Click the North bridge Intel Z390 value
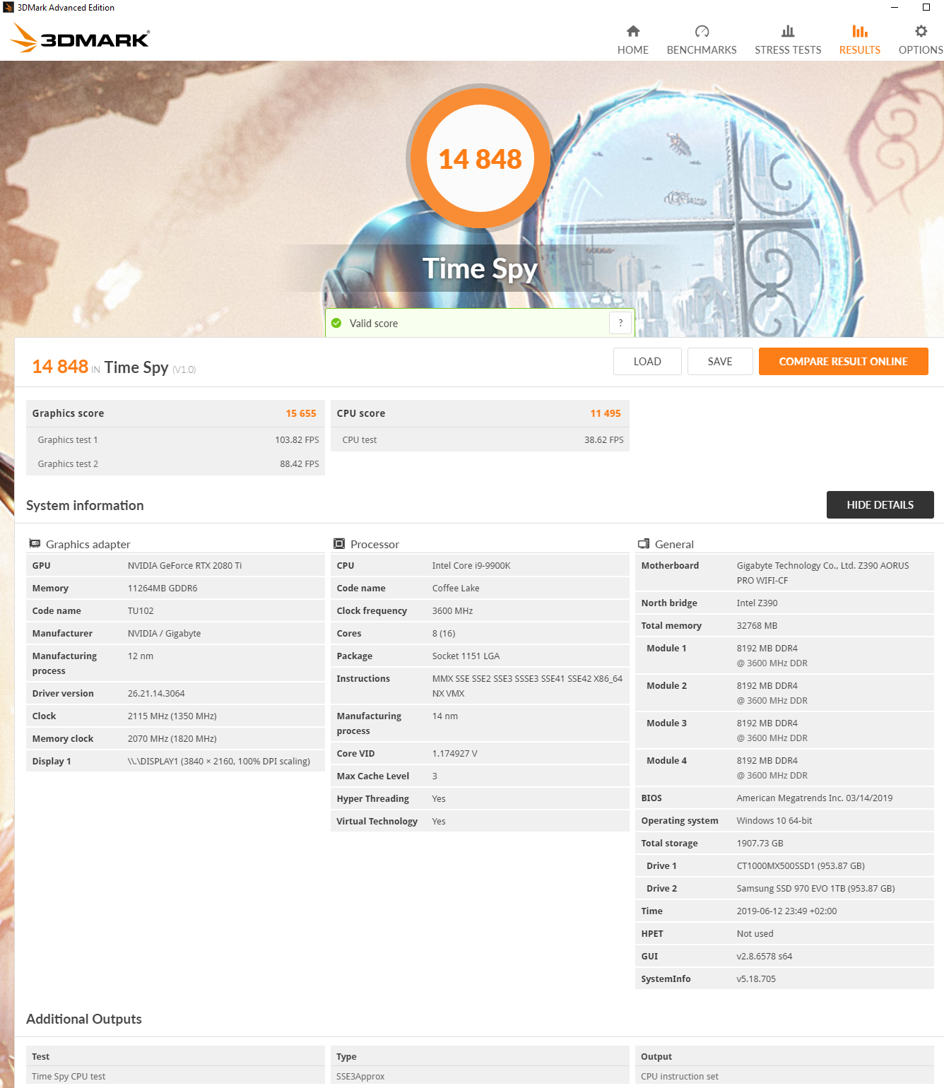The width and height of the screenshot is (944, 1088). point(757,603)
